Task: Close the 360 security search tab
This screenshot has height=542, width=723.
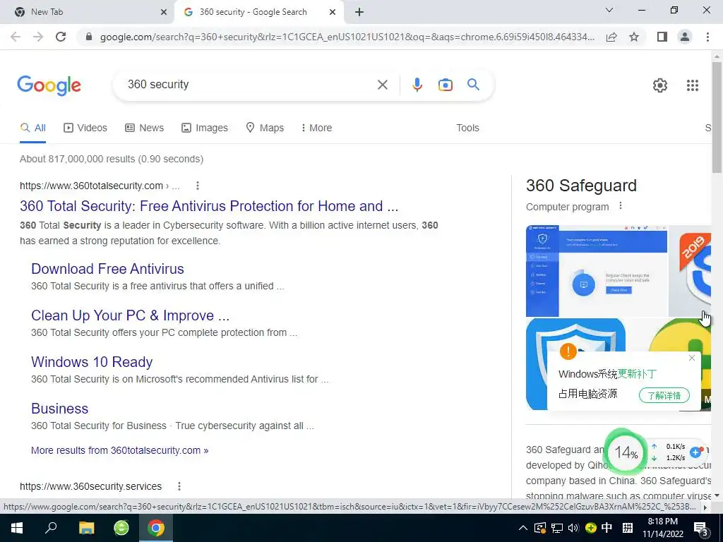Action: (332, 13)
